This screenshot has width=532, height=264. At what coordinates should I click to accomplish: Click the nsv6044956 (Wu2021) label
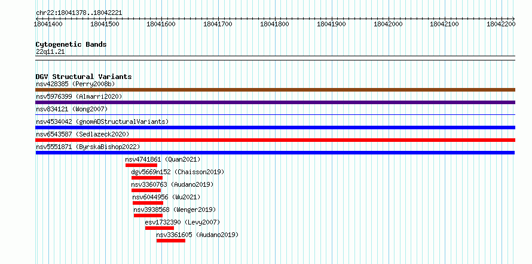166,197
